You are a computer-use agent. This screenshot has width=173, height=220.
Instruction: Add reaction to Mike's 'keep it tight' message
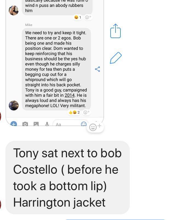tap(86, 112)
